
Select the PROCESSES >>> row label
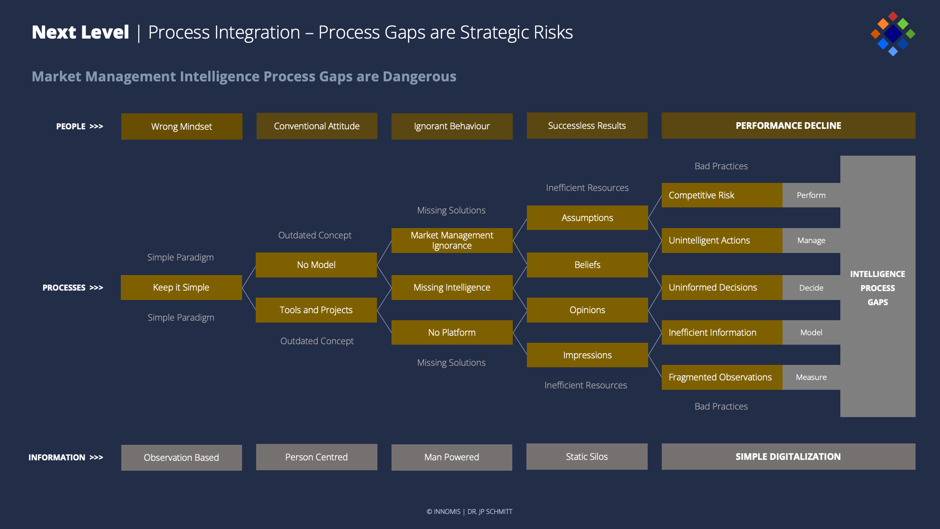pos(73,288)
